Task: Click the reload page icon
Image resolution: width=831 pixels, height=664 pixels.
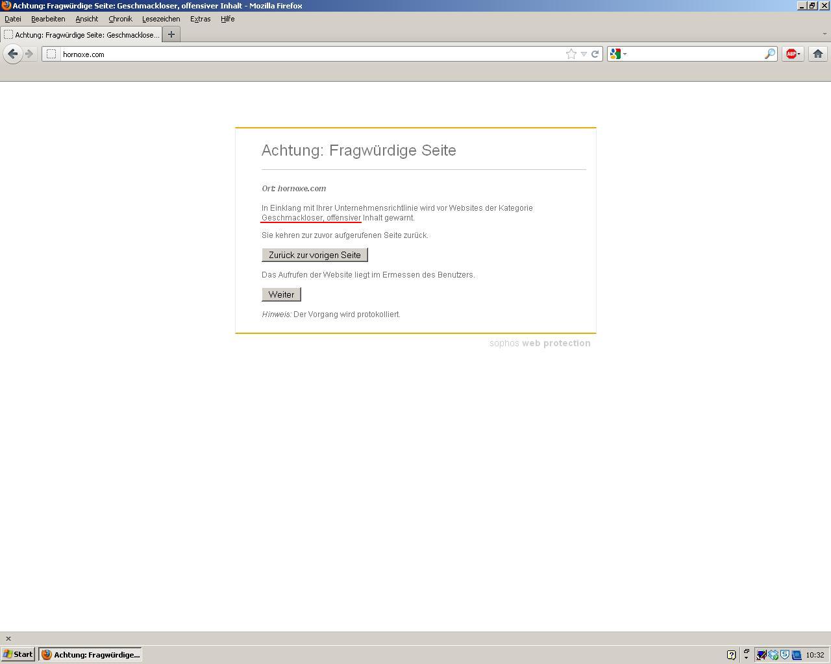Action: 595,54
